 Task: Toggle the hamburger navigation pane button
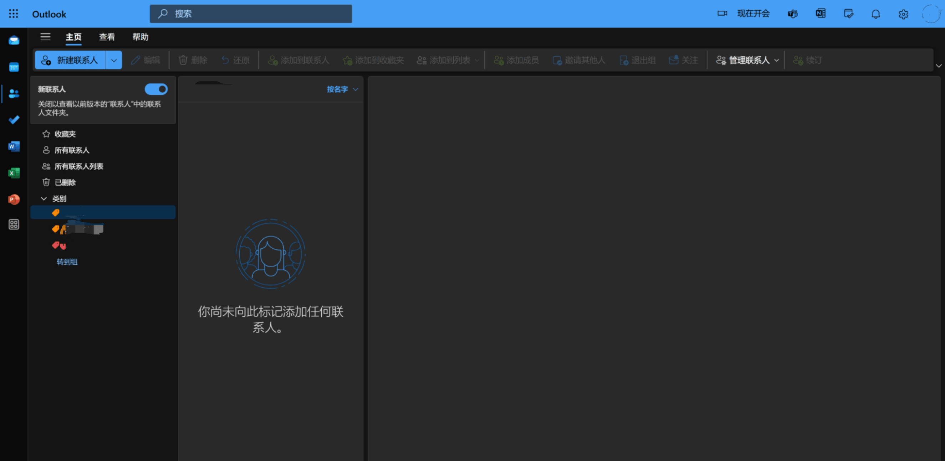click(46, 37)
